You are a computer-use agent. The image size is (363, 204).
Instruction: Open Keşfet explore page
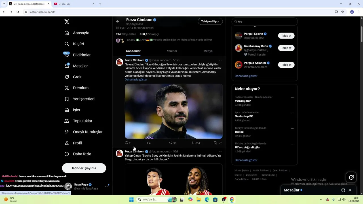(74, 44)
